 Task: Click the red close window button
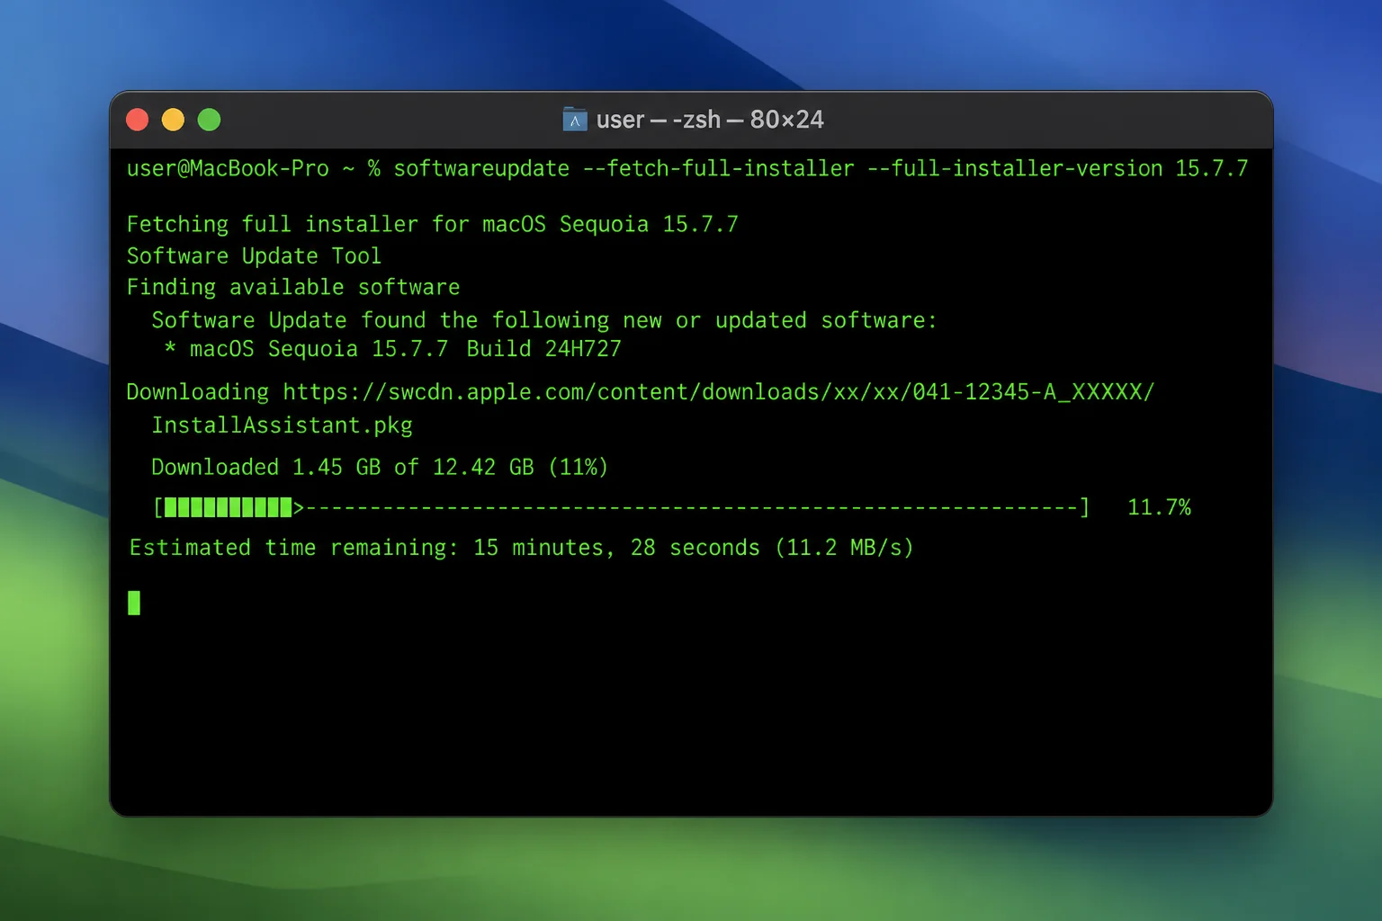point(138,120)
